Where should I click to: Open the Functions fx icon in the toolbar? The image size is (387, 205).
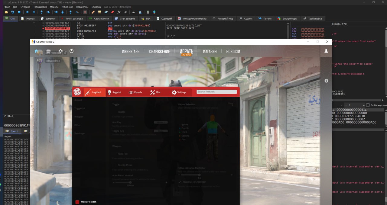pyautogui.click(x=119, y=12)
